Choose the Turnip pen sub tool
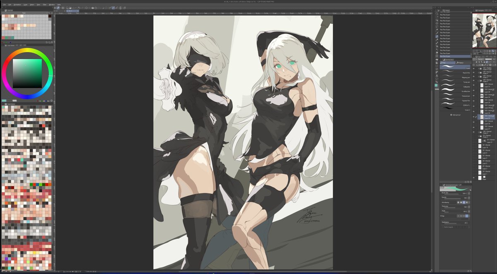 tap(455, 82)
